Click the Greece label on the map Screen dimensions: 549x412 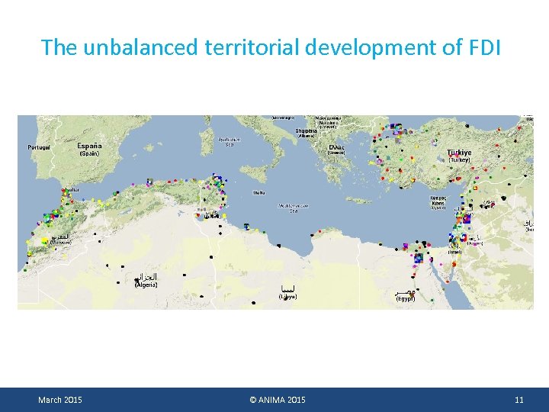point(336,150)
